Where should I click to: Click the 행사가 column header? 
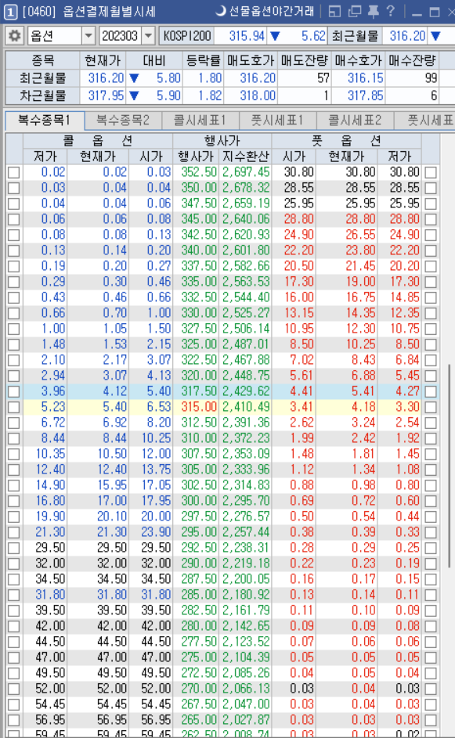click(196, 157)
